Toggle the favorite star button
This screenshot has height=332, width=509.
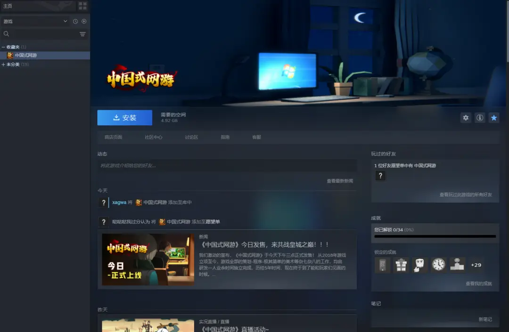(494, 118)
